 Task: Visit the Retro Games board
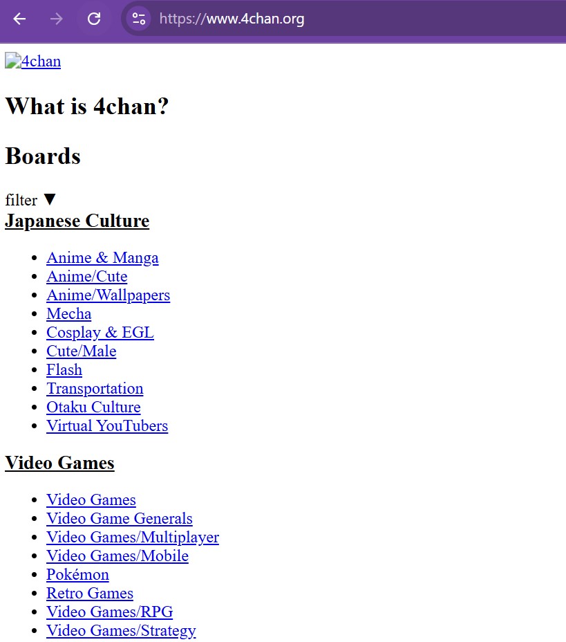(89, 594)
